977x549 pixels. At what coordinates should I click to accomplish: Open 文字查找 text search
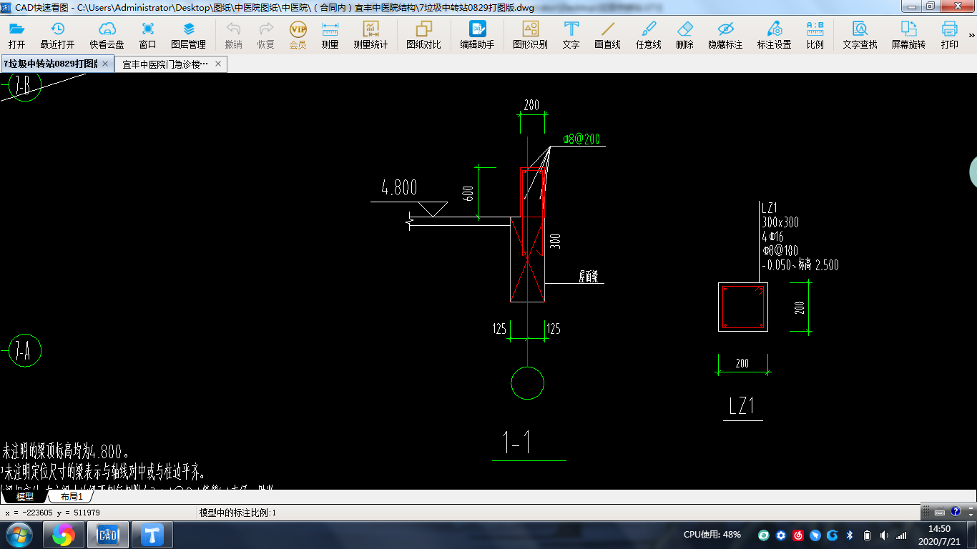tap(860, 35)
